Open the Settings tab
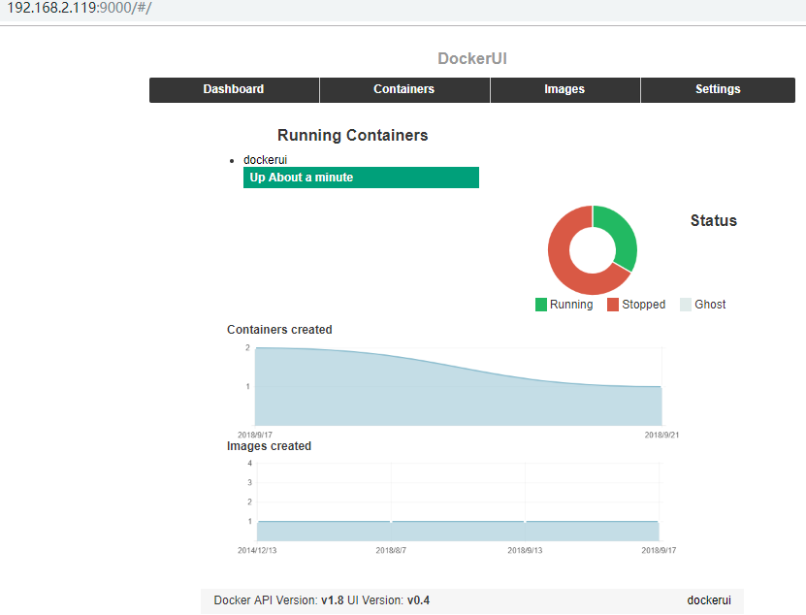The image size is (806, 615). click(x=718, y=89)
